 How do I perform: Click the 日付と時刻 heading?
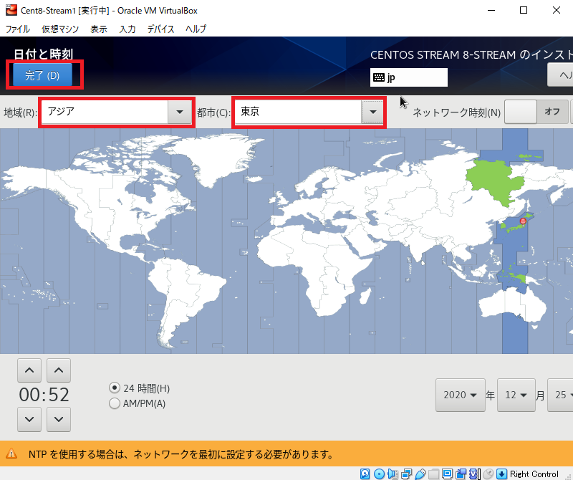44,54
